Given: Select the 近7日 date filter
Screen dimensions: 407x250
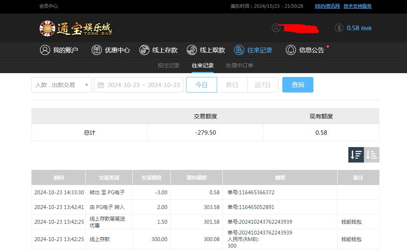Looking at the screenshot, I should point(263,84).
